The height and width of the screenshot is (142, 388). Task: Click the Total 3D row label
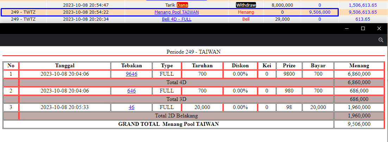[176, 99]
